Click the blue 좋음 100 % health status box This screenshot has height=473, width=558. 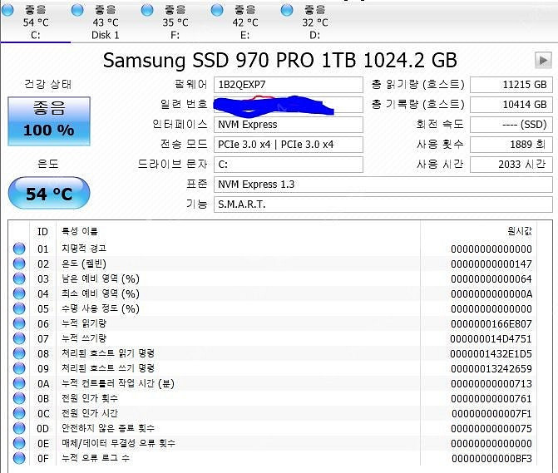click(x=49, y=121)
